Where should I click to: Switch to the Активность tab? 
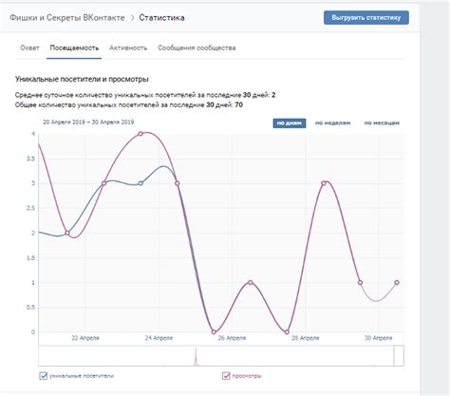[128, 47]
